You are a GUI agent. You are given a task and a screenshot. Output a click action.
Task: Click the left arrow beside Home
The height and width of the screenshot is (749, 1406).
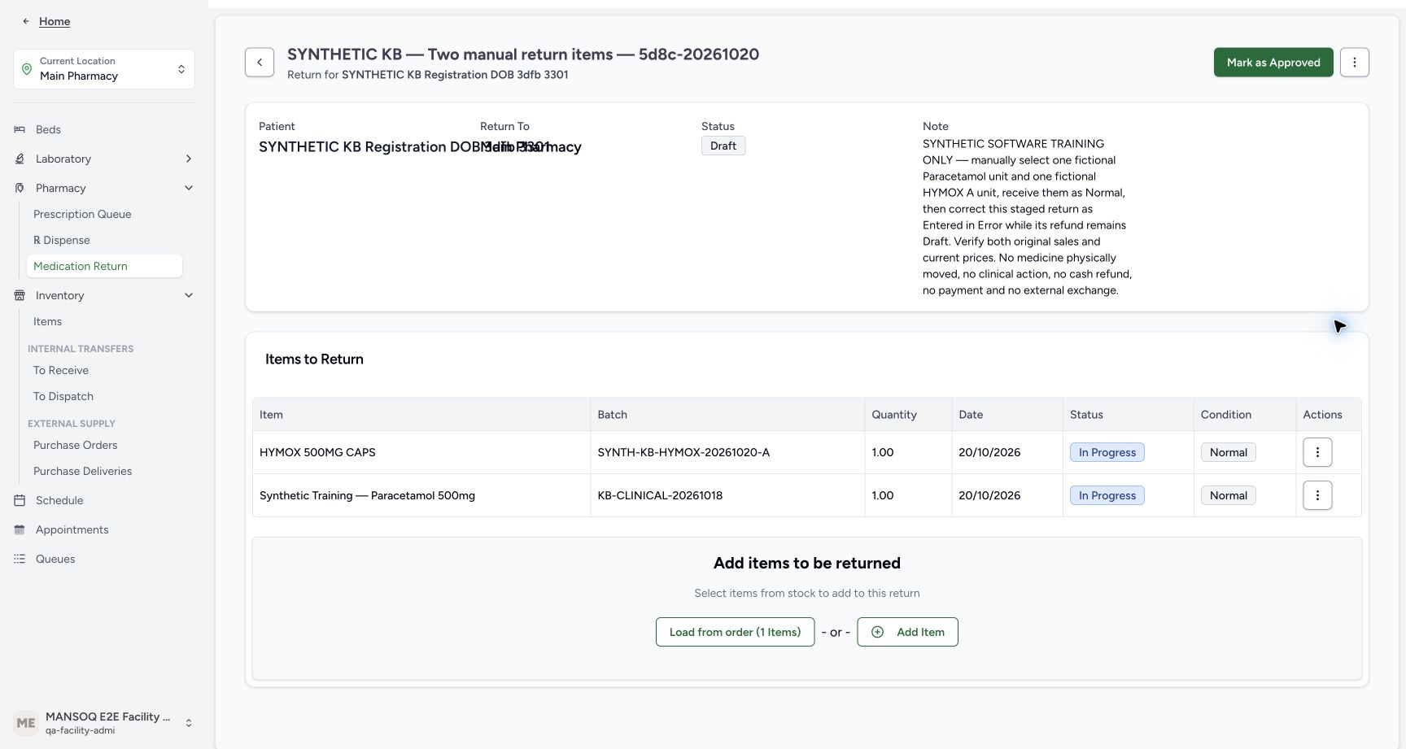click(x=26, y=21)
